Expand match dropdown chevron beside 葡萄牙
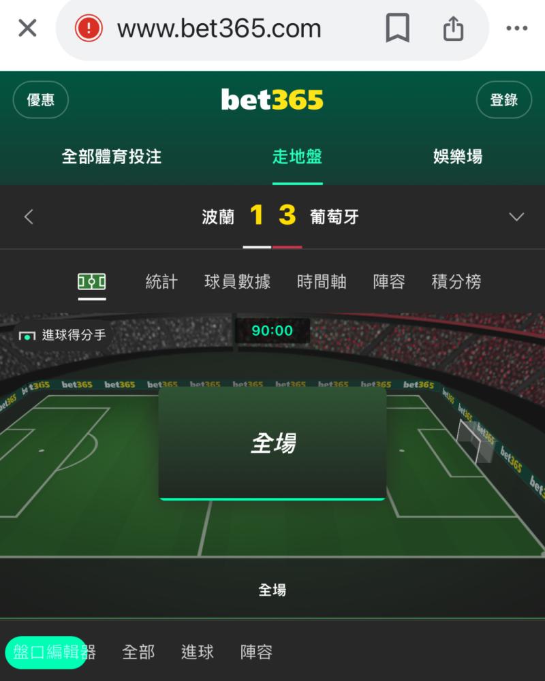Image resolution: width=545 pixels, height=681 pixels. (516, 217)
